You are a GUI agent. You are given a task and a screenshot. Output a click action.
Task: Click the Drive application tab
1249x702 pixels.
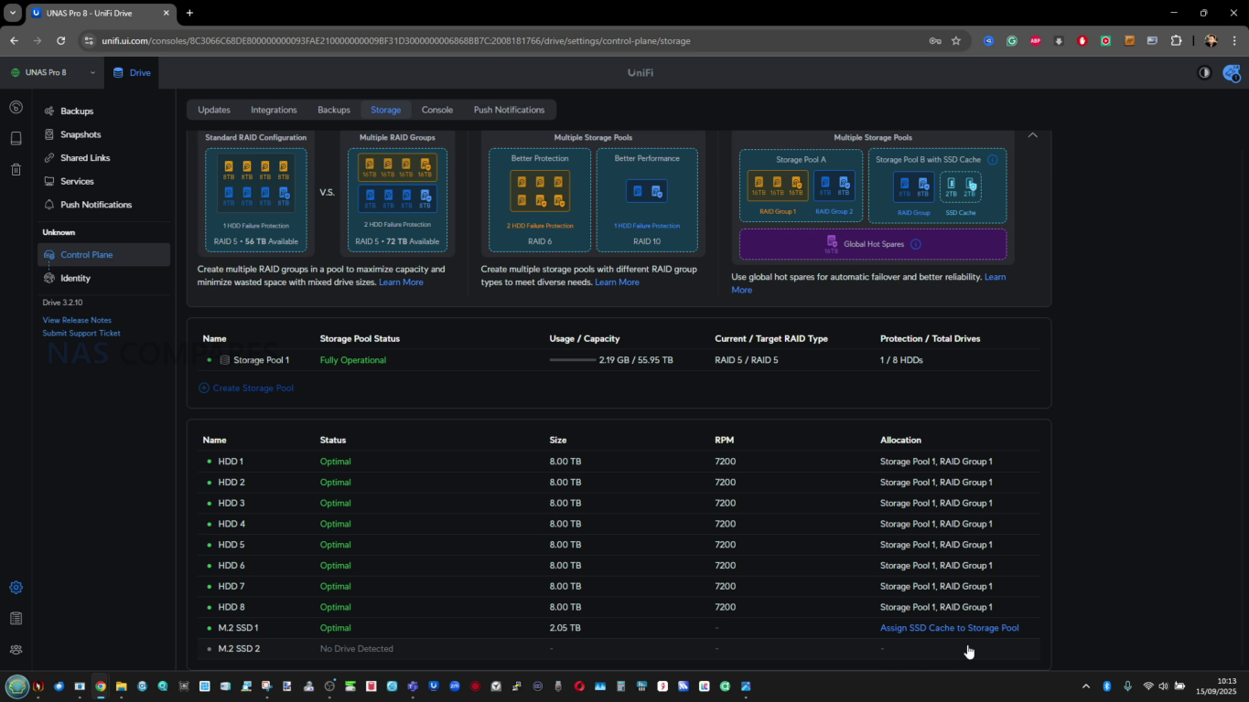point(132,72)
